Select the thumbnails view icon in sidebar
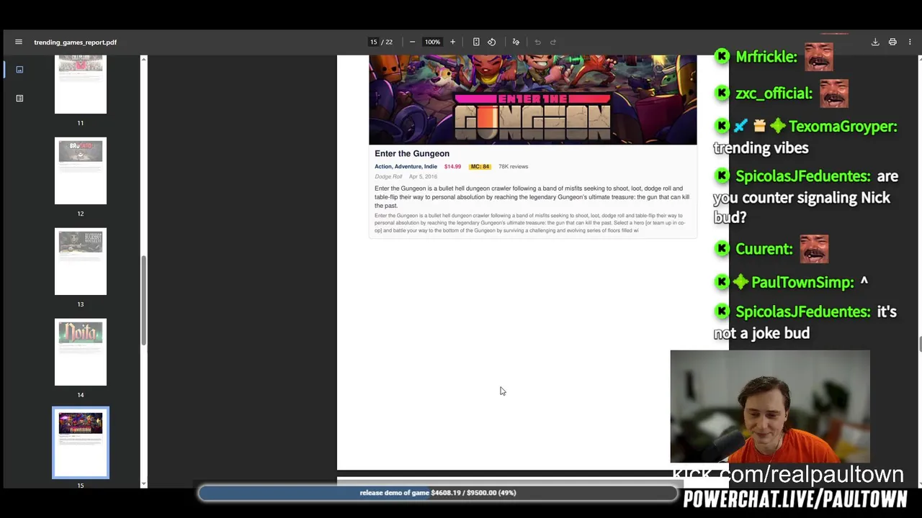Viewport: 922px width, 518px height. pyautogui.click(x=19, y=70)
